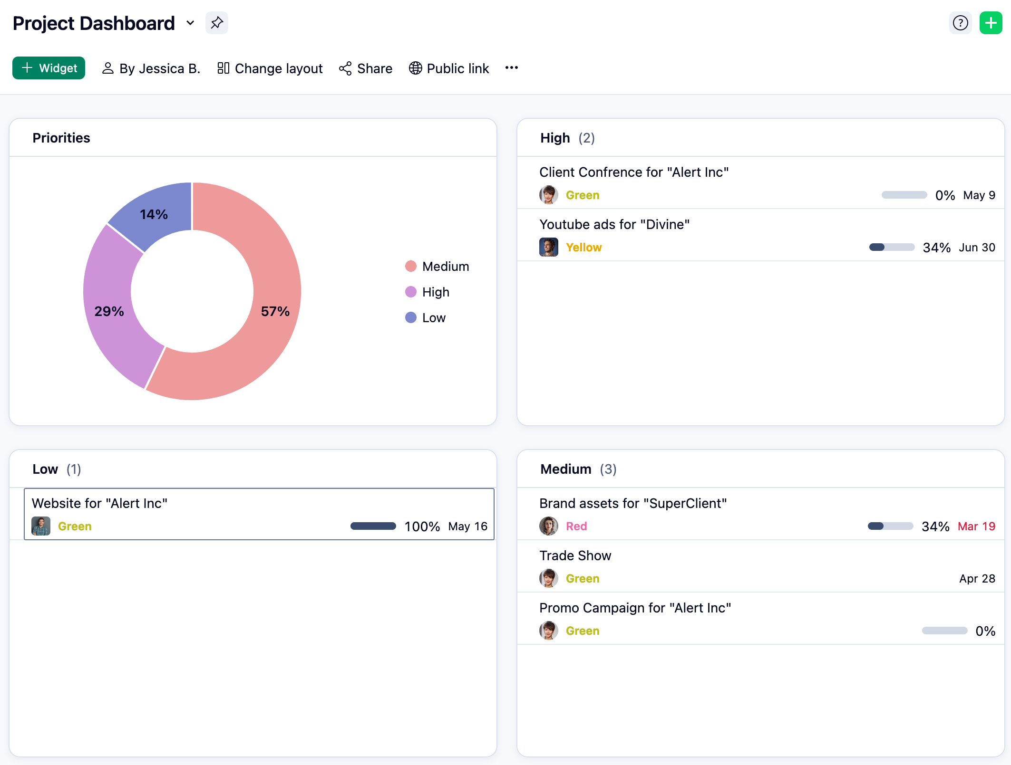Open the three-dot overflow menu
1011x765 pixels.
(512, 68)
